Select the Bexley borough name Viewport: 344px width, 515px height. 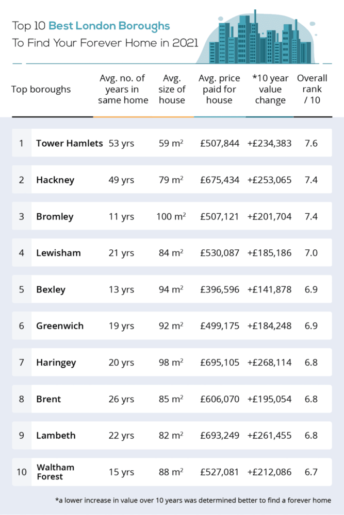click(x=51, y=289)
